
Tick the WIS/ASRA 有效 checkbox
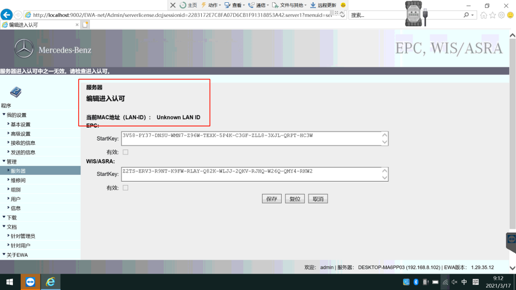pyautogui.click(x=125, y=188)
